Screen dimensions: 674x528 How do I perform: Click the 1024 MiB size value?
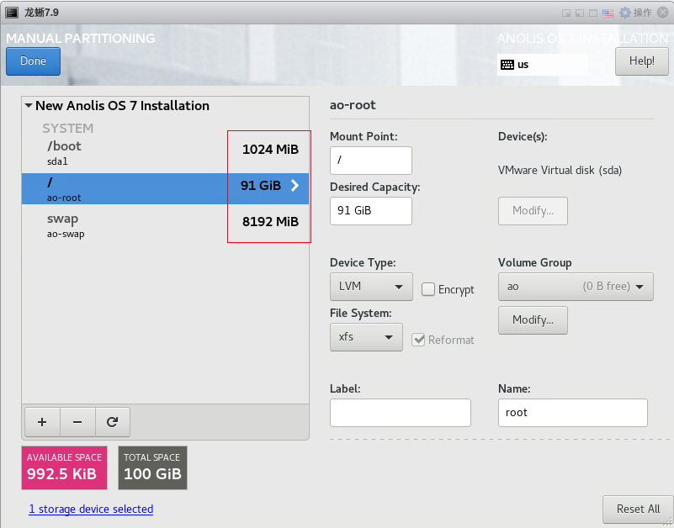coord(270,149)
